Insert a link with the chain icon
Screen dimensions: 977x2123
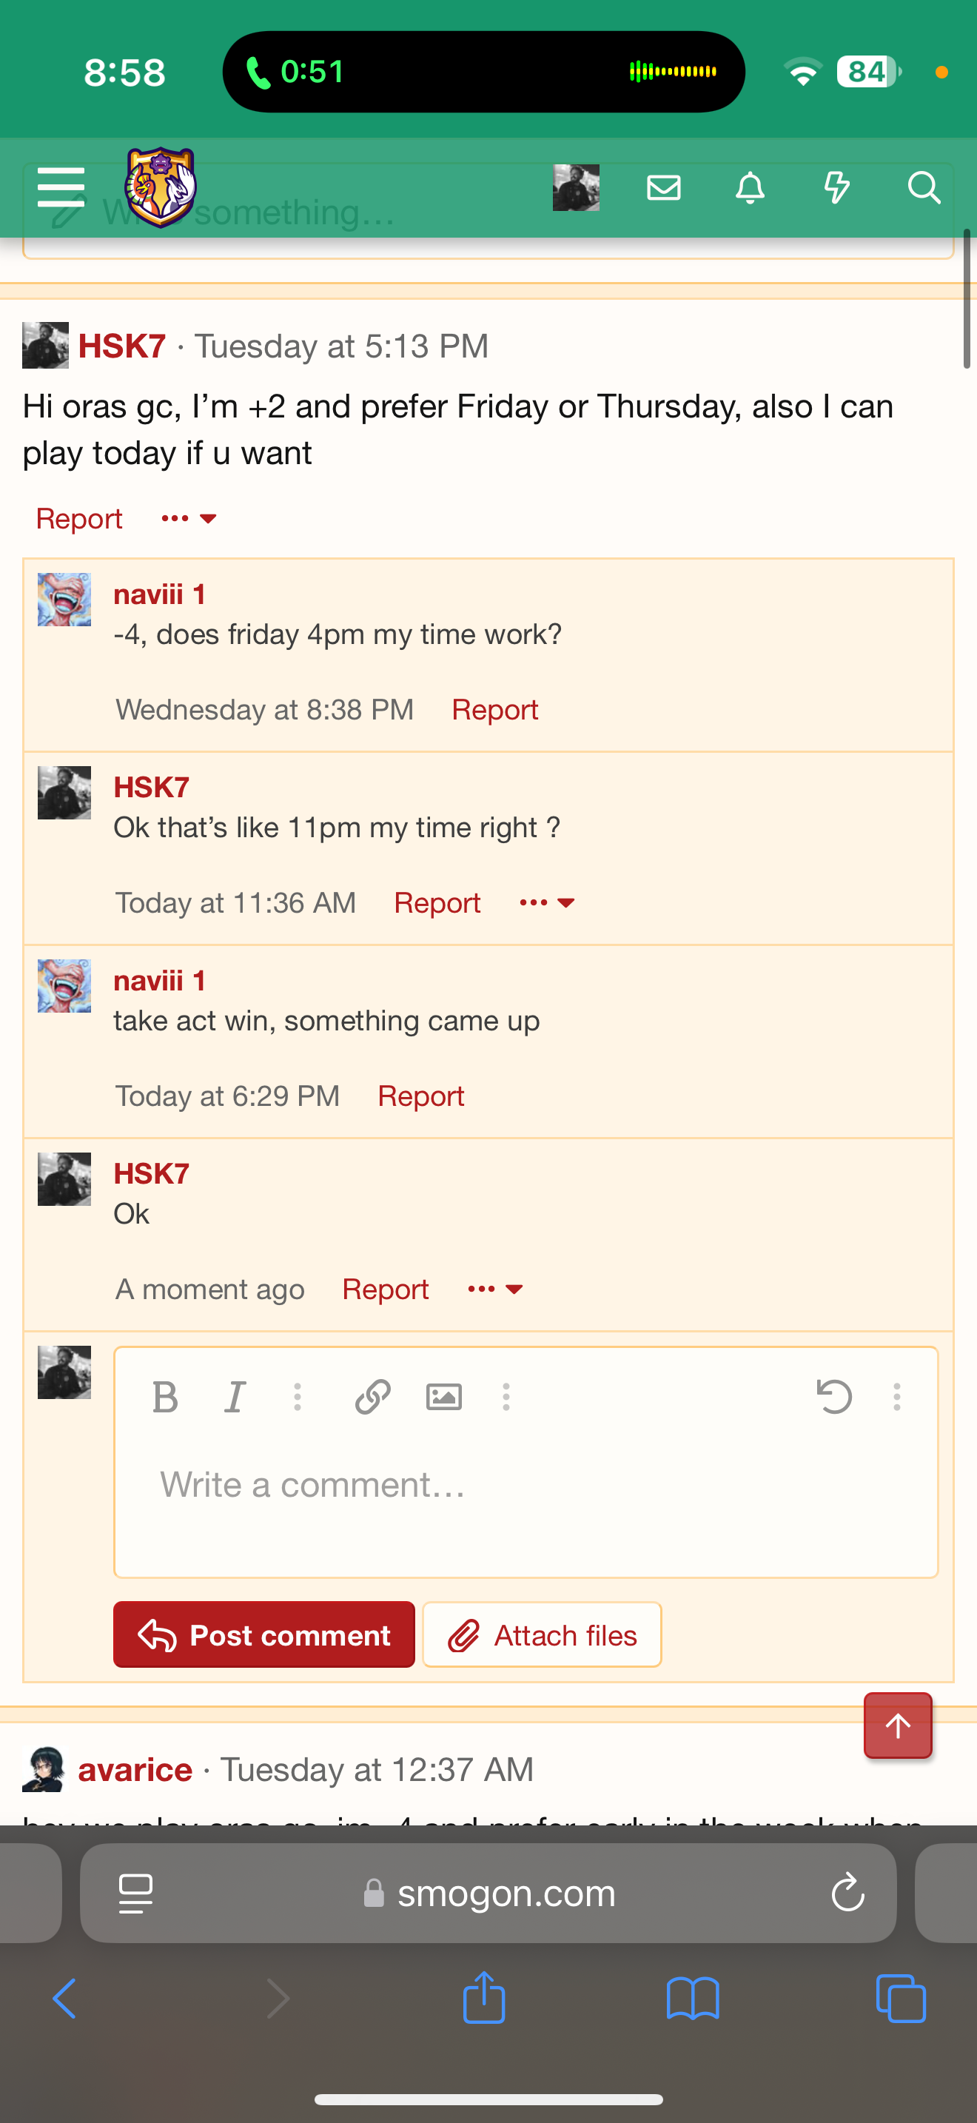[372, 1397]
